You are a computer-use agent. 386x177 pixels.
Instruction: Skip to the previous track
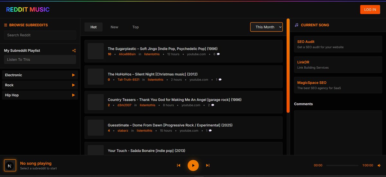pyautogui.click(x=179, y=165)
